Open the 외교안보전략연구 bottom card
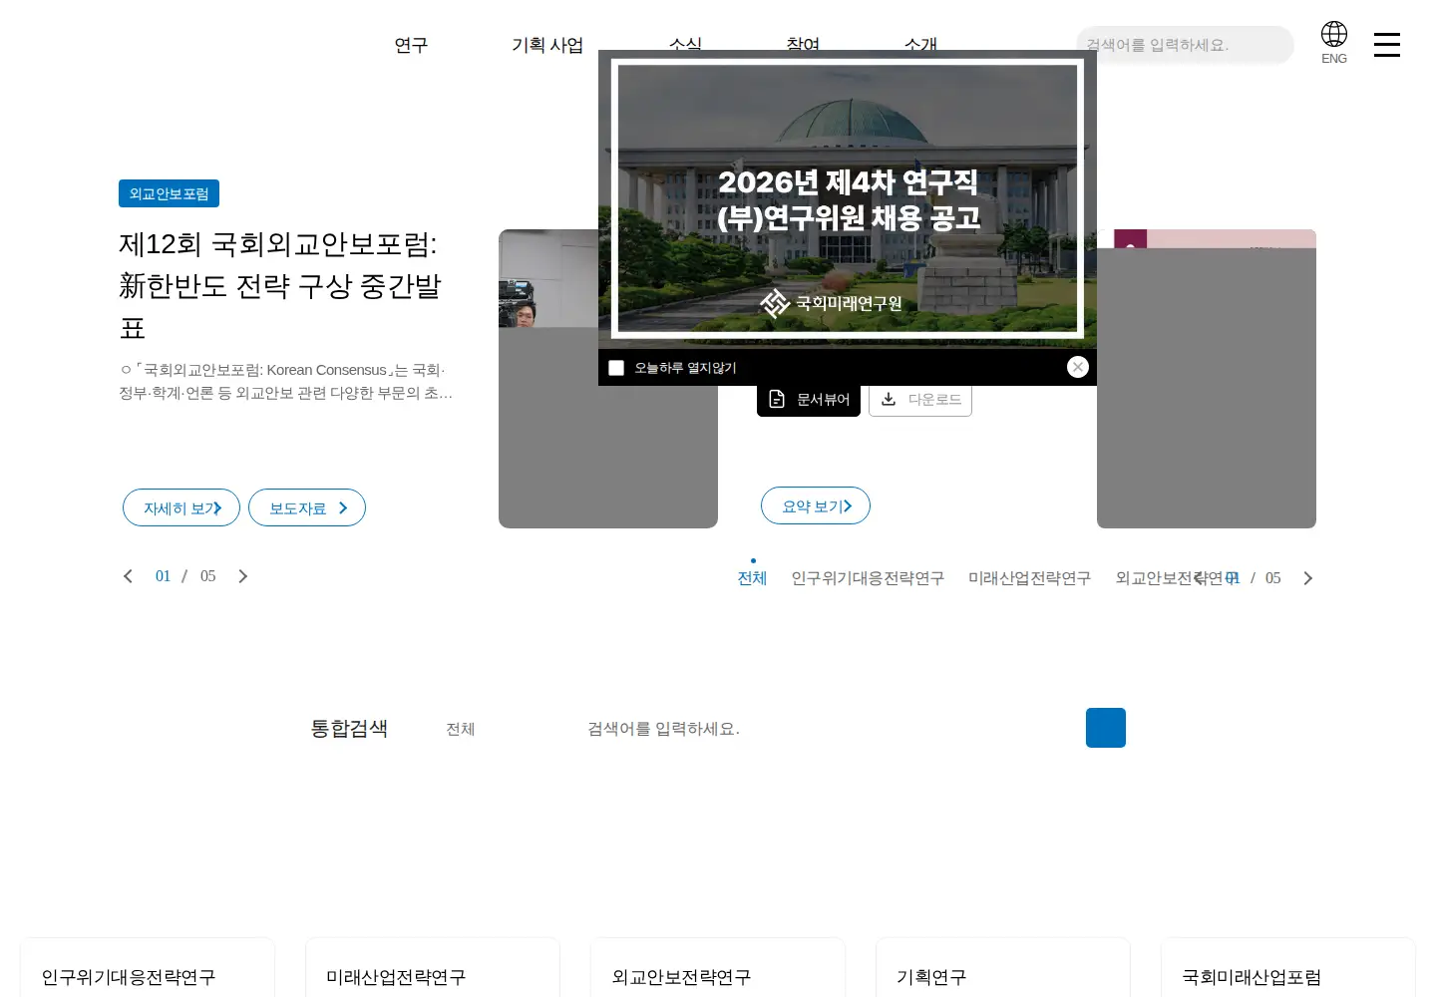 [x=718, y=967]
